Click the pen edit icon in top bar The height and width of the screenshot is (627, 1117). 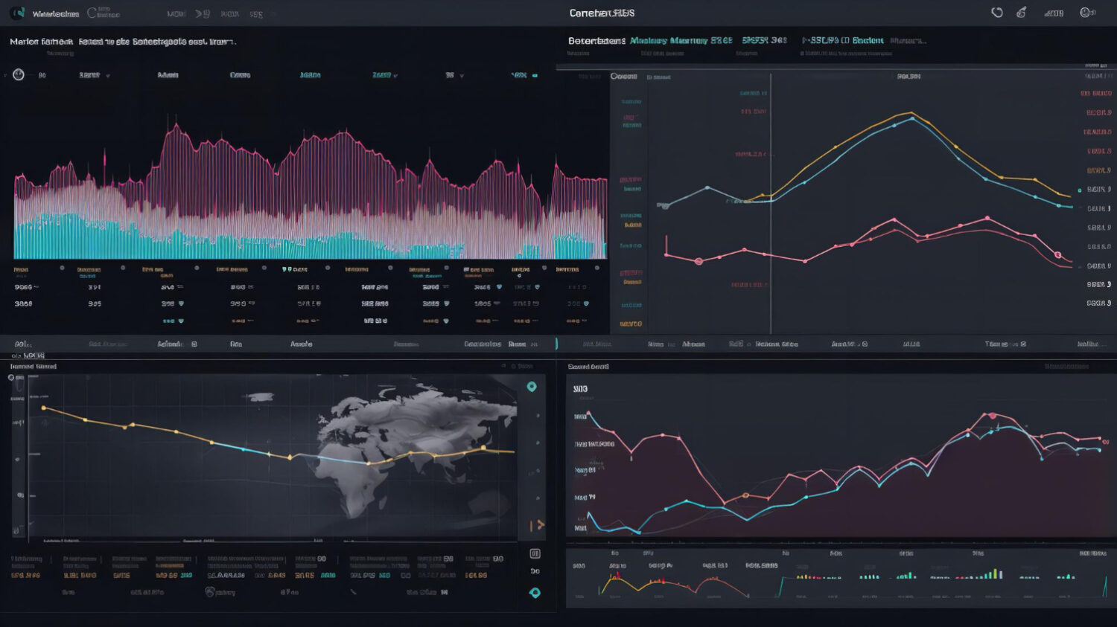click(1022, 13)
